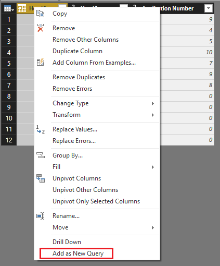Select Unpivot Only Selected Columns
This screenshot has height=266, width=220.
(x=96, y=201)
